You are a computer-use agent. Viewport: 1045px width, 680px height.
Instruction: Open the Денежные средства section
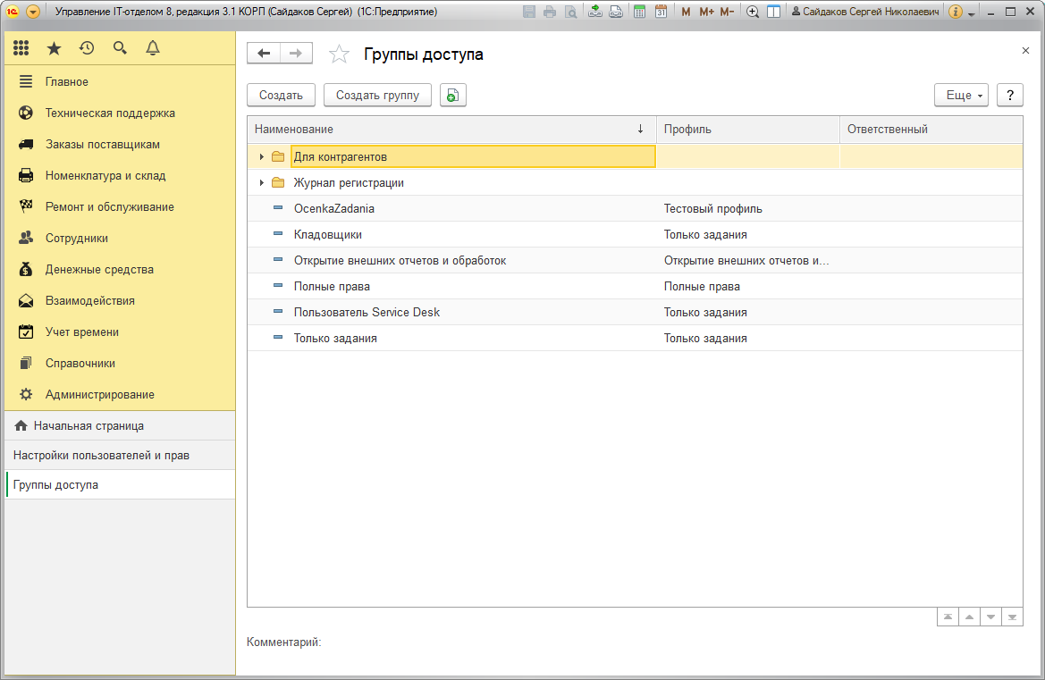pyautogui.click(x=120, y=270)
